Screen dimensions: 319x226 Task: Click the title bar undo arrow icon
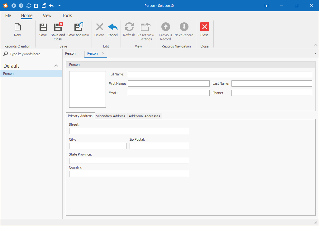[x=51, y=6]
